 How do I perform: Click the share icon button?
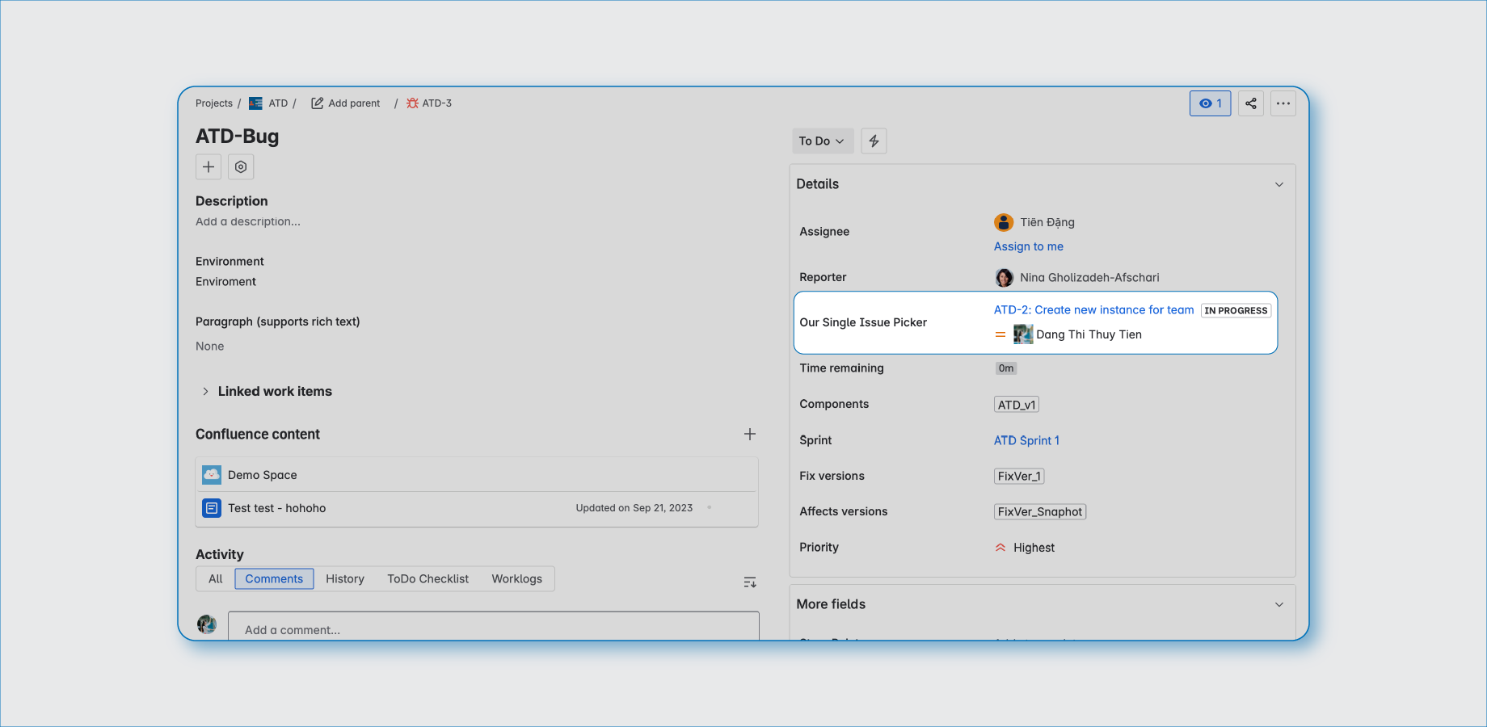click(x=1250, y=103)
